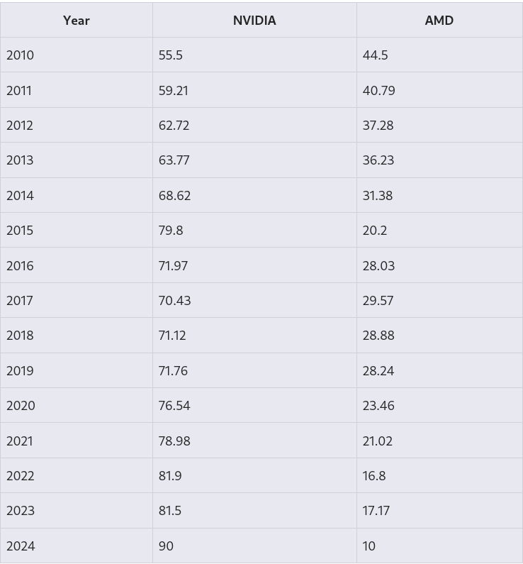Select AMD value 17.17
The image size is (523, 564).
coord(376,511)
